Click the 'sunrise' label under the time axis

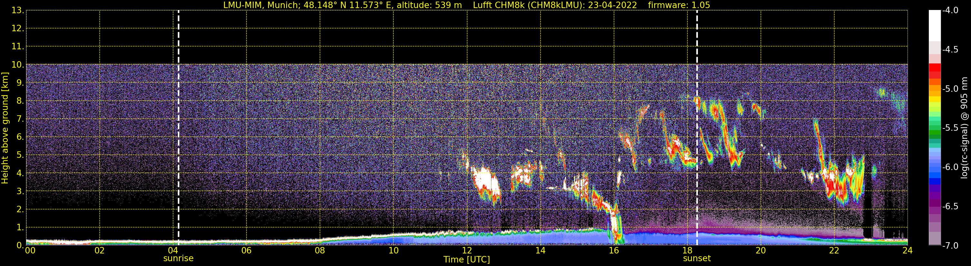[x=178, y=259]
